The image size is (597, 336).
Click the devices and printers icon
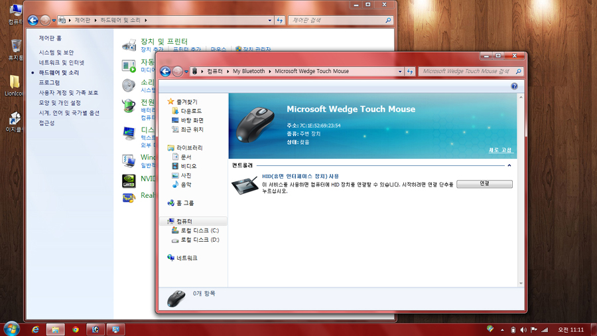[x=129, y=45]
